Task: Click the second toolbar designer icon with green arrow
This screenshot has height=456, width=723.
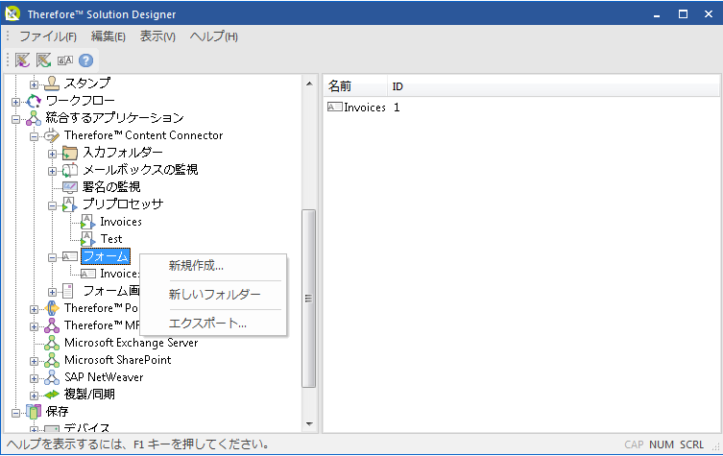Action: tap(44, 60)
